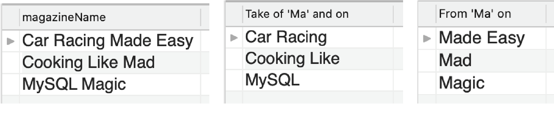Click row arrow beside 'Car Racing' cell
554x114 pixels.
(234, 37)
